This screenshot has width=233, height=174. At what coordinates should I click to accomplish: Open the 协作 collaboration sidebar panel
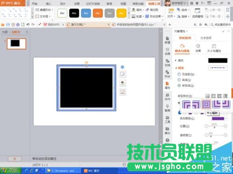click(x=167, y=97)
